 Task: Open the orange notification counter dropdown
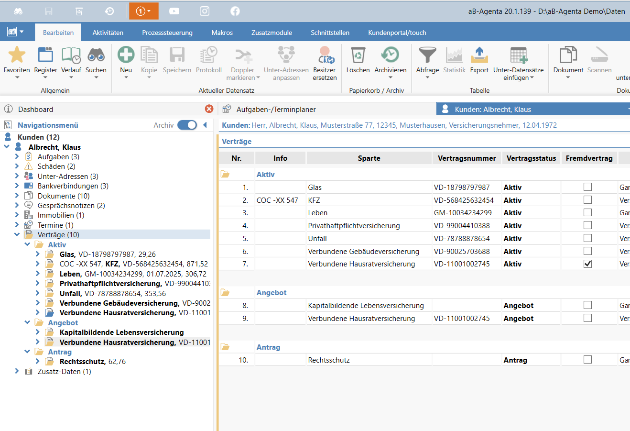click(x=143, y=11)
